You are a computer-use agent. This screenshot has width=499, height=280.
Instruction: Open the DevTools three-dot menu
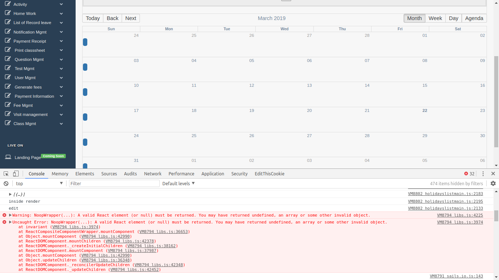coord(483,174)
